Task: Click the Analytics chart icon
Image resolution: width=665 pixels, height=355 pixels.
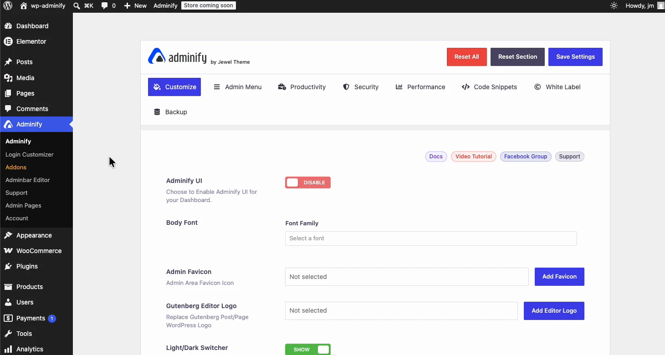Action: coord(8,349)
